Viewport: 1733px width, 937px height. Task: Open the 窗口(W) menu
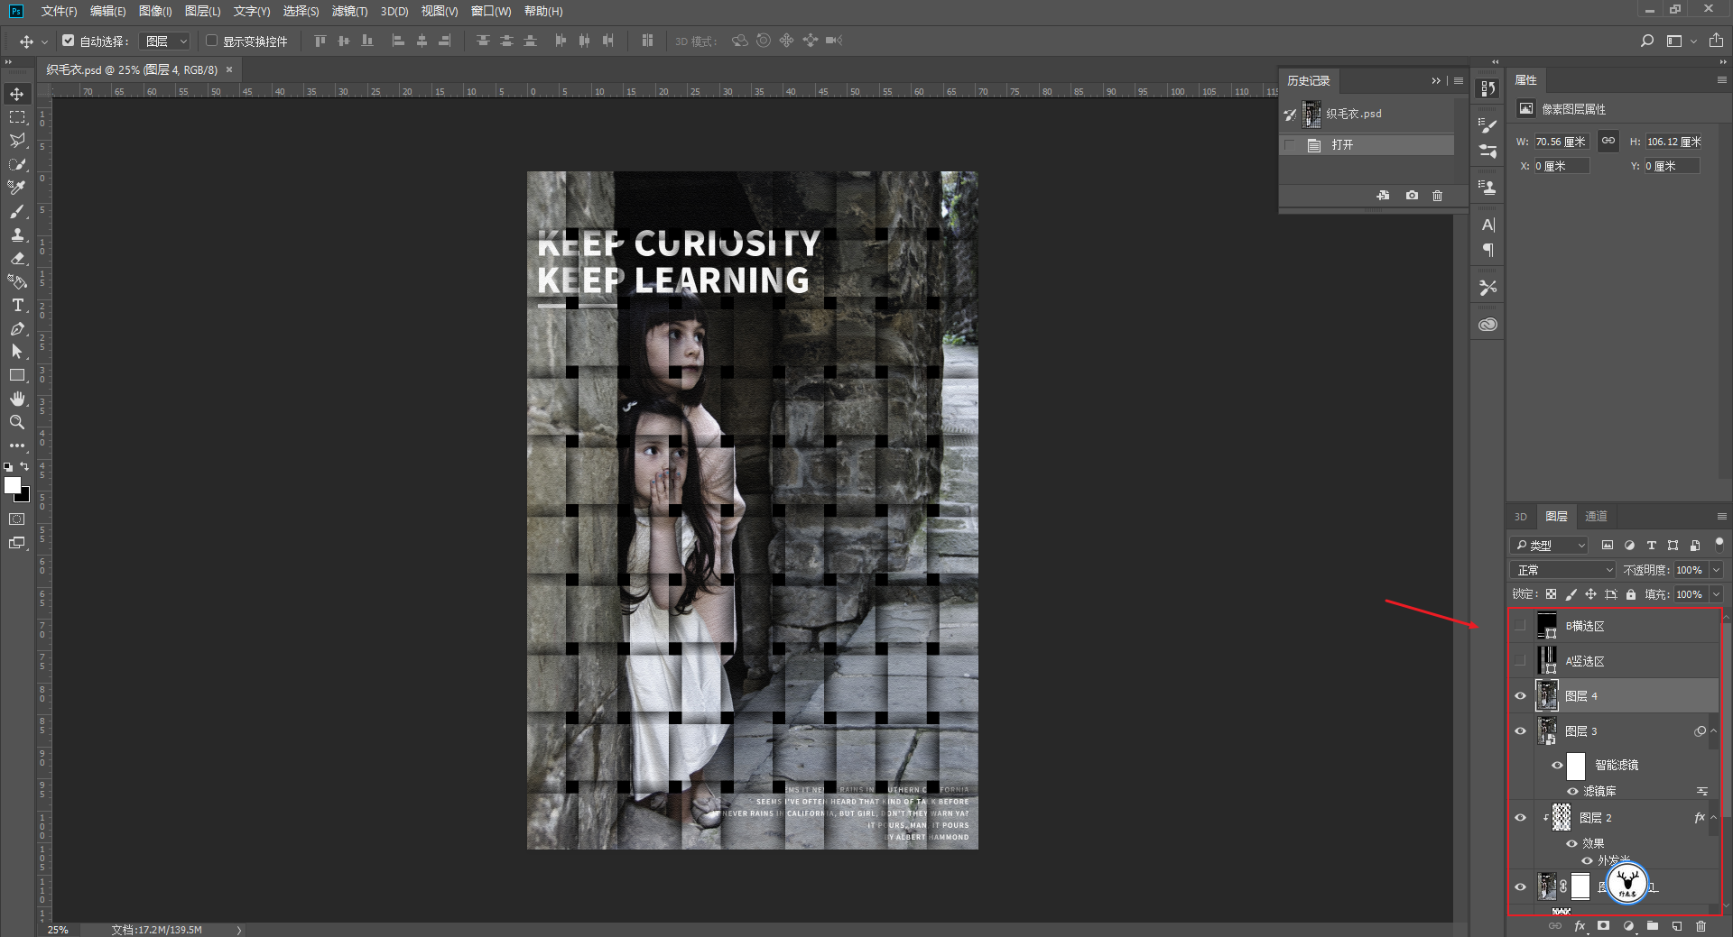[x=491, y=11]
